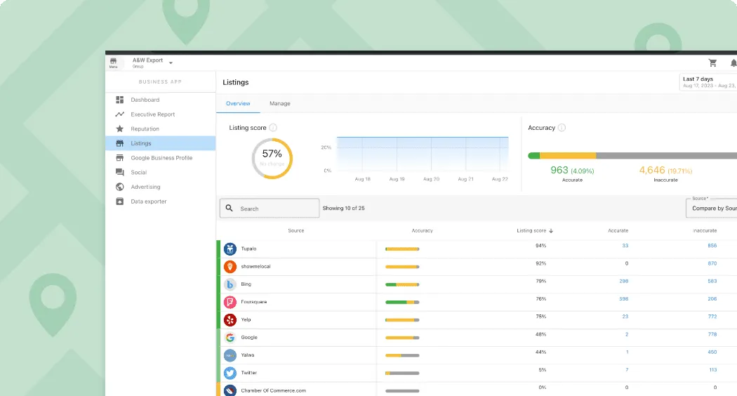
Task: Click the shopping cart icon
Action: click(712, 62)
